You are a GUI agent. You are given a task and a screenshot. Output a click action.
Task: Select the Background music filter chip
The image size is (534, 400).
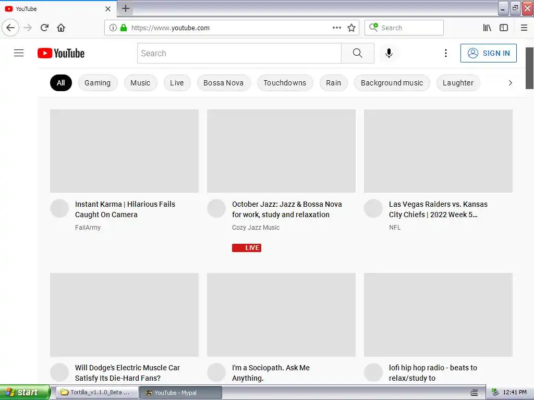click(x=392, y=83)
